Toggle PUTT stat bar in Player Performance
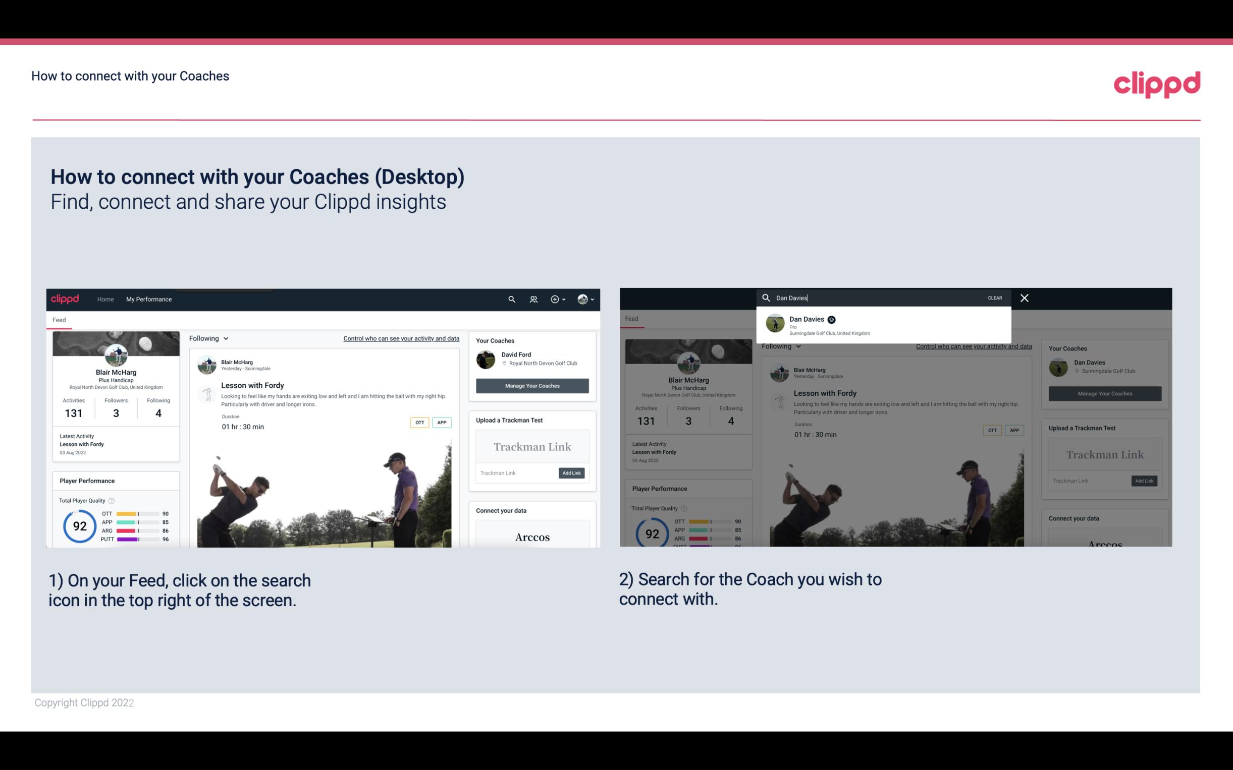 [x=133, y=539]
